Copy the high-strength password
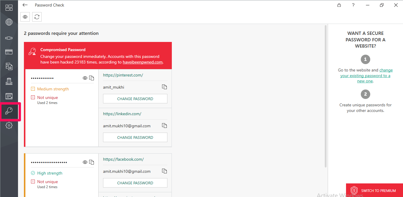 point(92,162)
